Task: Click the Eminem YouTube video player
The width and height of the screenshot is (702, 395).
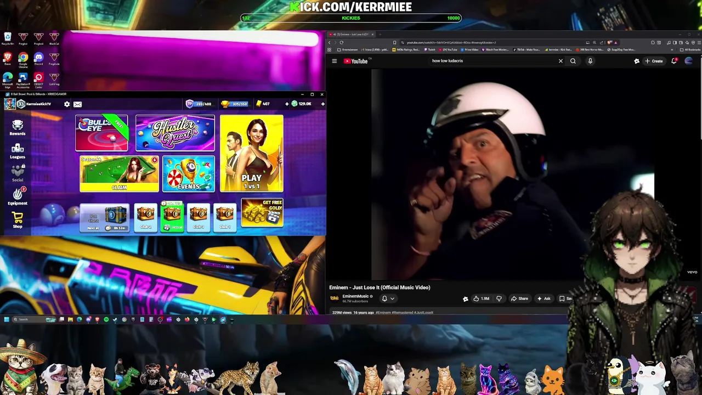Action: pos(512,174)
